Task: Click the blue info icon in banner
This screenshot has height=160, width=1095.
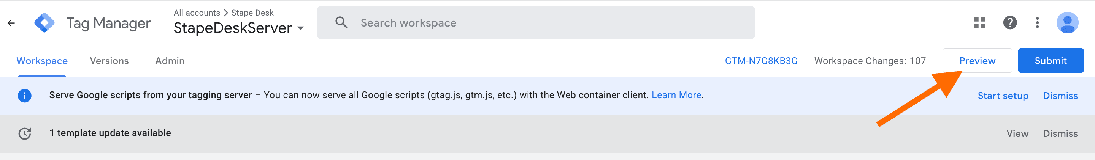Action: pos(25,96)
